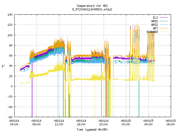
Task: Click the y-axis value 40
Action: point(11,66)
